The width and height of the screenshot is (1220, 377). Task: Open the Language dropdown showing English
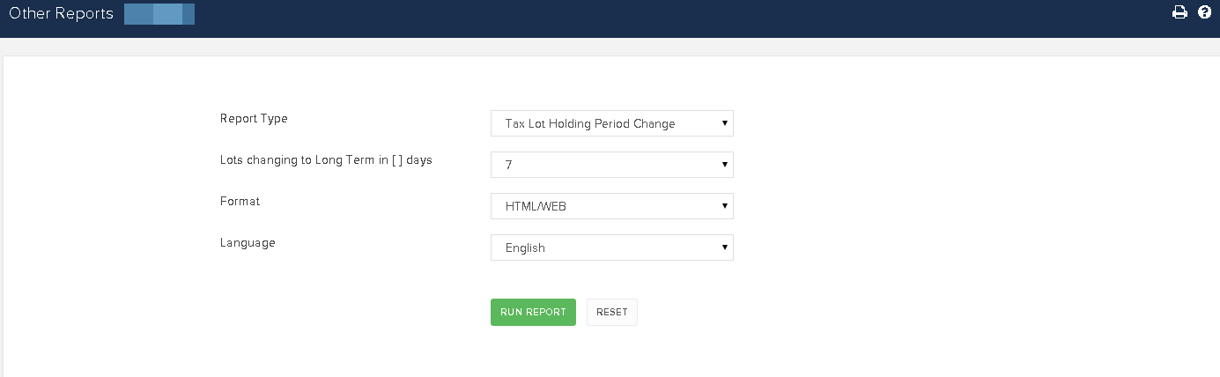pos(612,248)
